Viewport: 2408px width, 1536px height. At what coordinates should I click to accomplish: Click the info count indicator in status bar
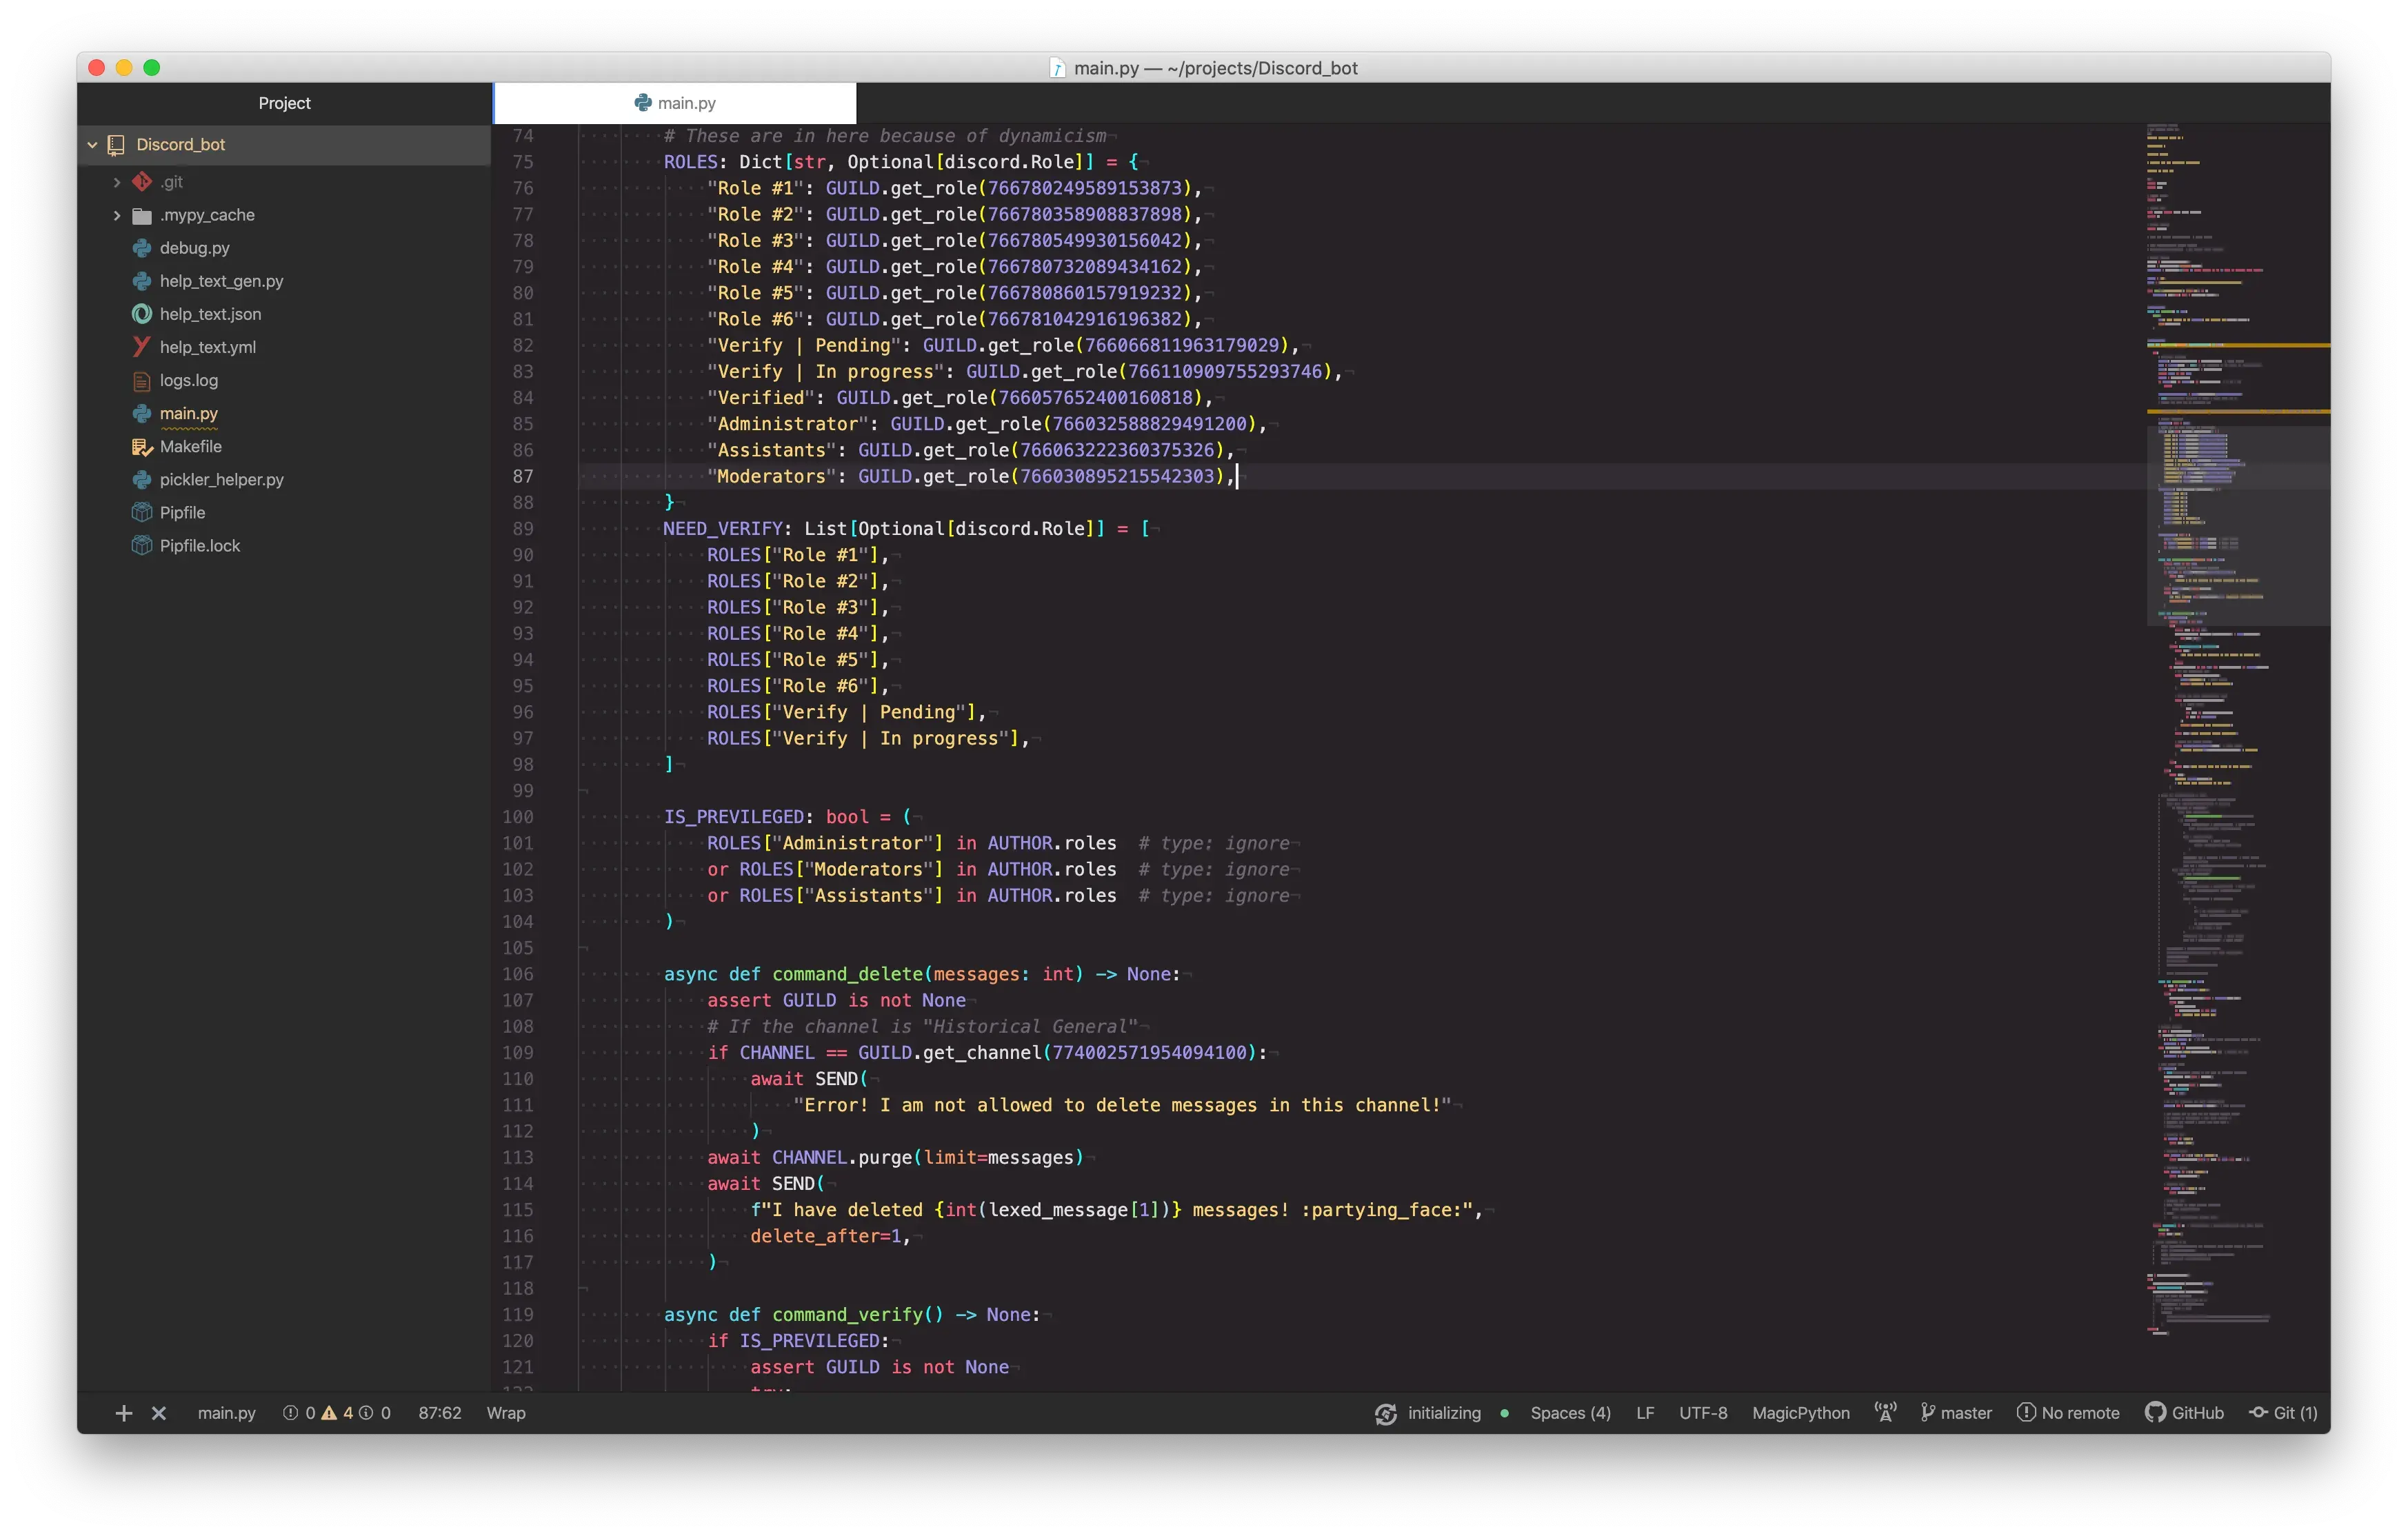pyautogui.click(x=368, y=1413)
